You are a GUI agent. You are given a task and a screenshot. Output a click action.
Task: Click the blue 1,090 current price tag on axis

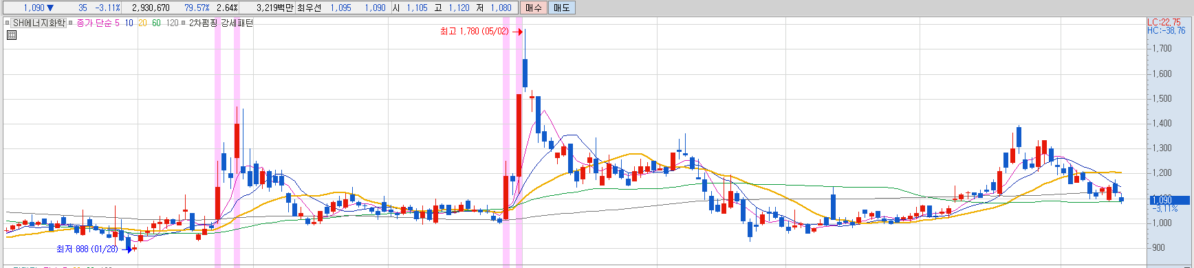point(1170,200)
